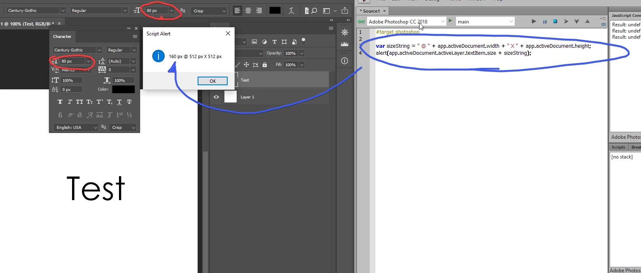Stop script execution in ExtendScript Toolkit
The width and height of the screenshot is (641, 273).
555,21
